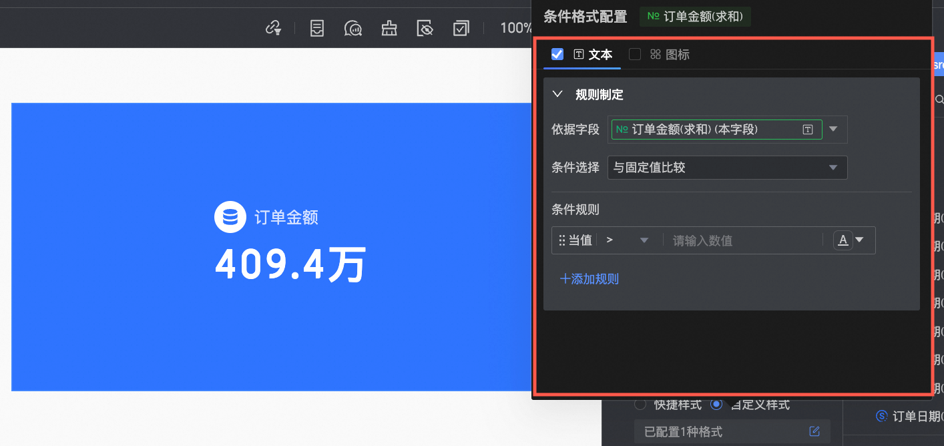Image resolution: width=944 pixels, height=446 pixels.
Task: Collapse the 规则制定 section
Action: coord(558,95)
